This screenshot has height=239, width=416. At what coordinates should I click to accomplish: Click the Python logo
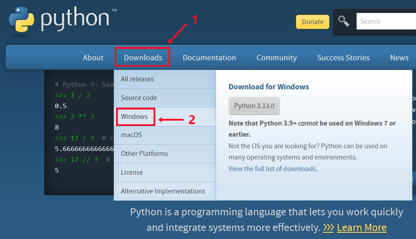(62, 19)
